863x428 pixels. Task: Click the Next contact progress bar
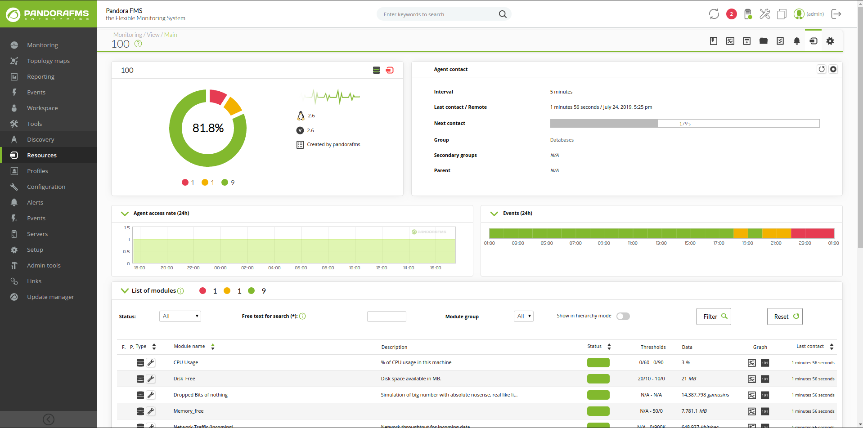(x=685, y=123)
